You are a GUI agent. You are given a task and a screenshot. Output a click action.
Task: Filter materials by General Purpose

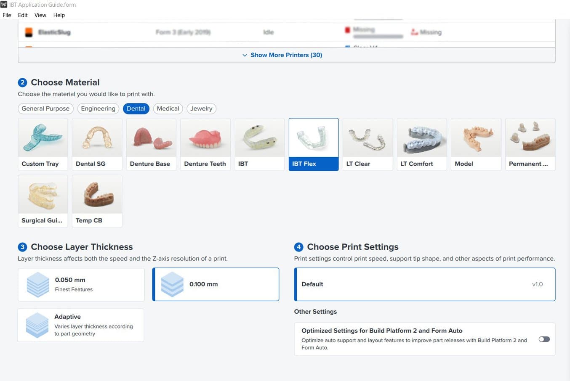pyautogui.click(x=45, y=108)
